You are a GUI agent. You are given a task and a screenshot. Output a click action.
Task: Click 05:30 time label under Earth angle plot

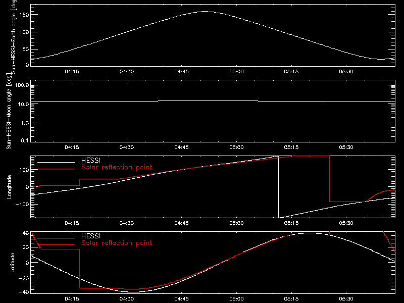(x=346, y=72)
